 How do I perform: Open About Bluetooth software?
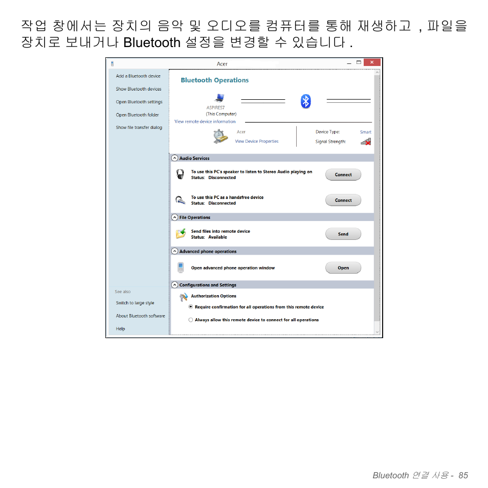pos(140,316)
